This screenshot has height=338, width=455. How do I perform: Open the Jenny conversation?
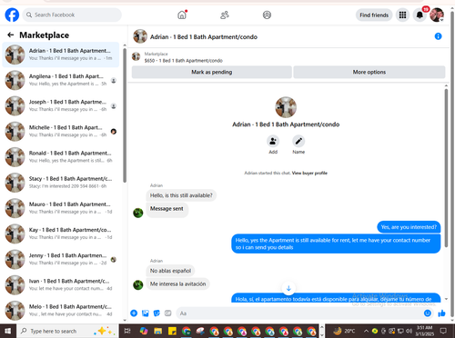[x=61, y=259]
